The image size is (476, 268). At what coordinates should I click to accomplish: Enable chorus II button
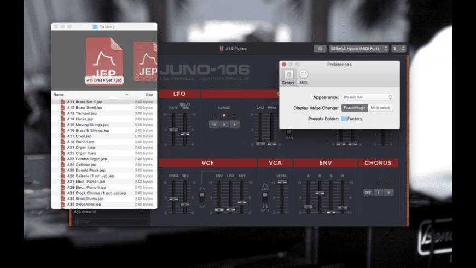click(388, 193)
